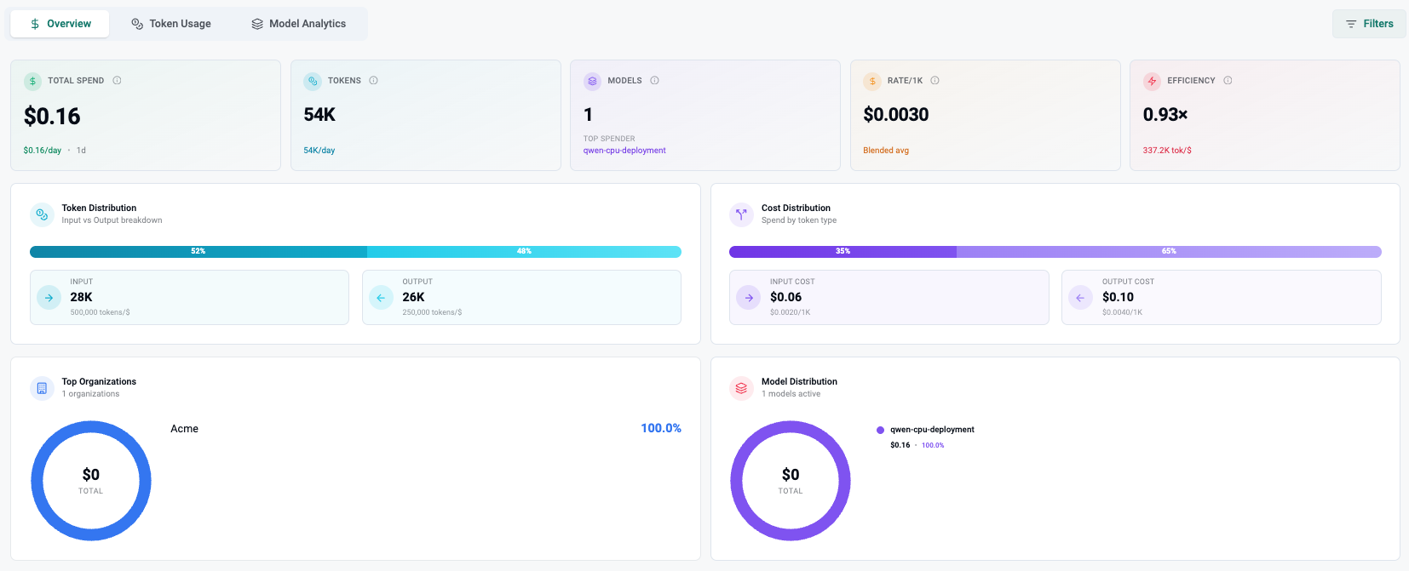The width and height of the screenshot is (1409, 571).
Task: Click the purple qwen-cpu-deployment legend dot
Action: point(881,431)
